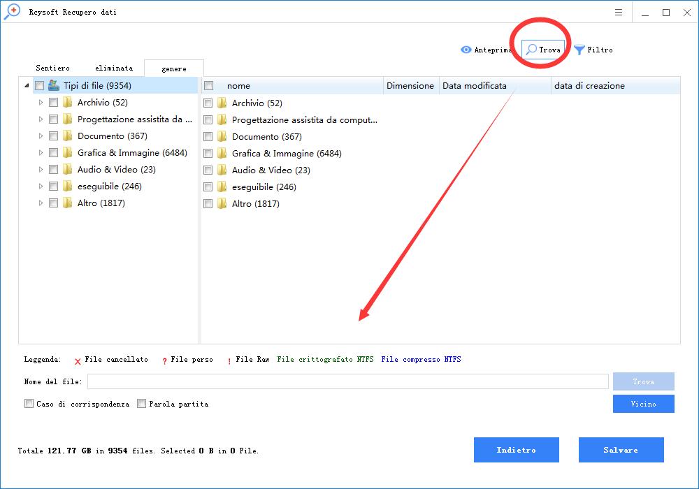699x489 pixels.
Task: Click the Trova magnifier toolbar icon
Action: tap(532, 50)
